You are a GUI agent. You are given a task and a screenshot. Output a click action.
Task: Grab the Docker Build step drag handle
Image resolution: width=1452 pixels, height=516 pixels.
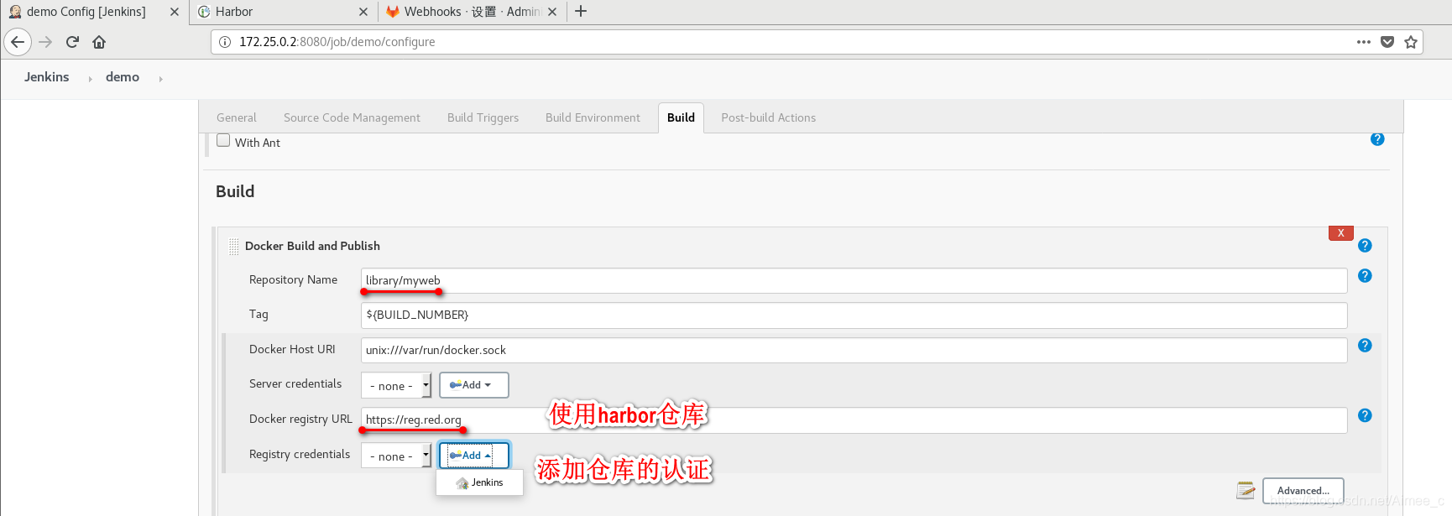point(233,247)
